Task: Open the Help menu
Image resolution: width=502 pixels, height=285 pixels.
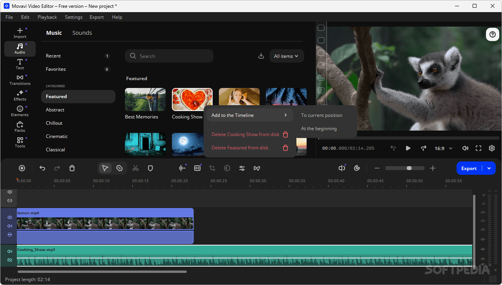Action: pyautogui.click(x=117, y=17)
